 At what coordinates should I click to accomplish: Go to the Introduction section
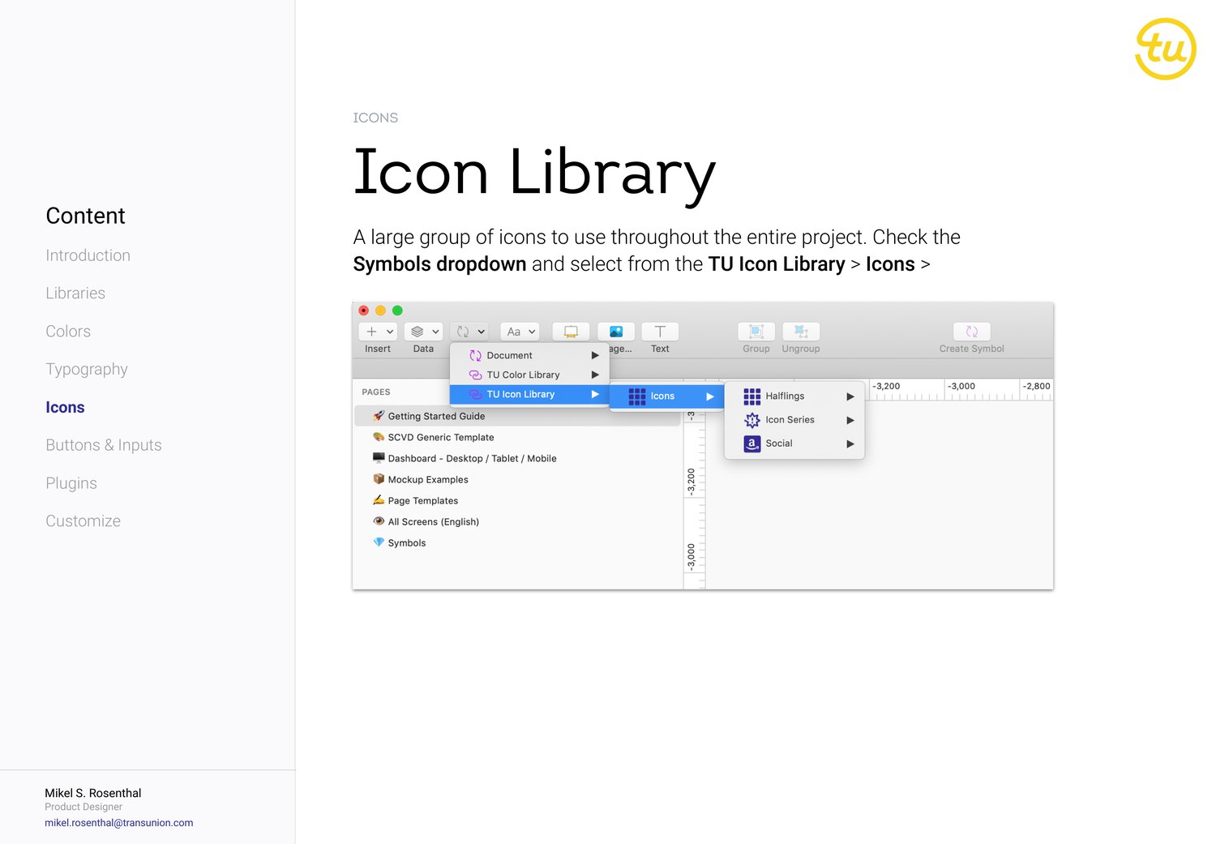tap(88, 255)
